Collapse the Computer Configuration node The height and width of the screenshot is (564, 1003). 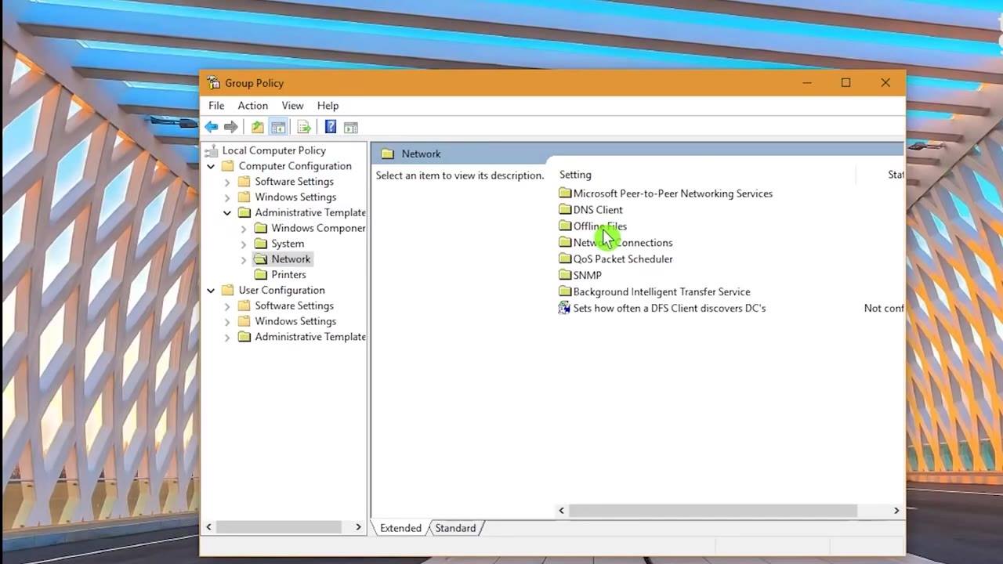(211, 166)
